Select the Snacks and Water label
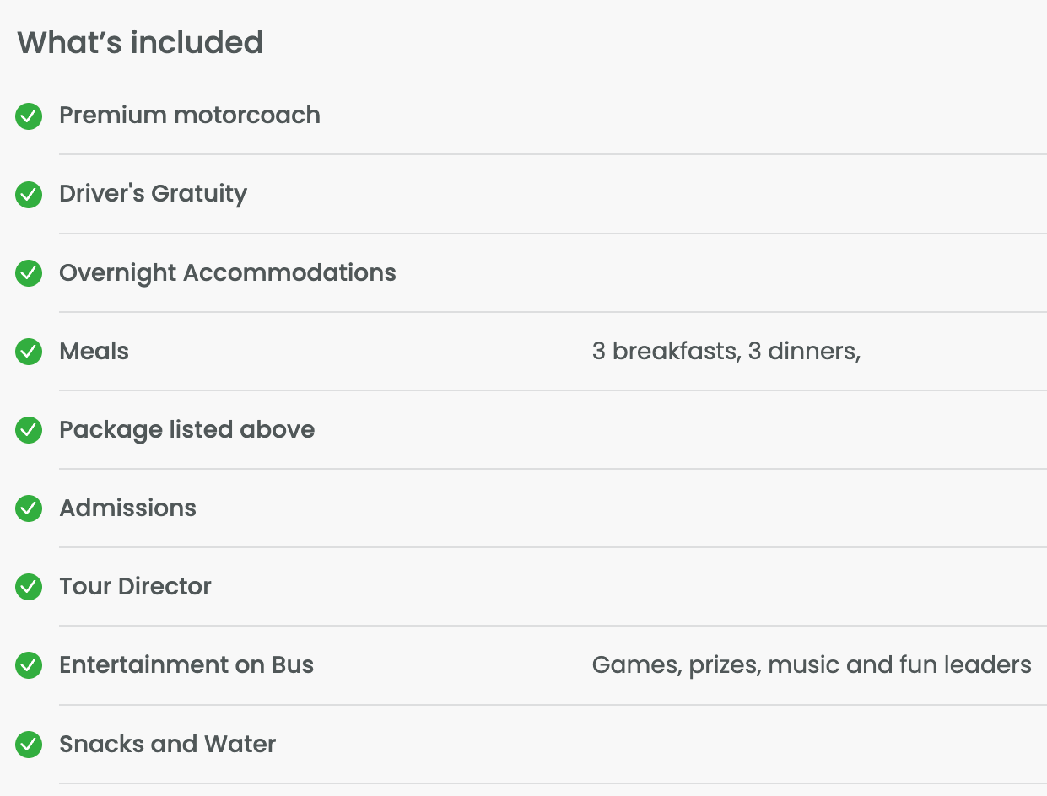 167,744
